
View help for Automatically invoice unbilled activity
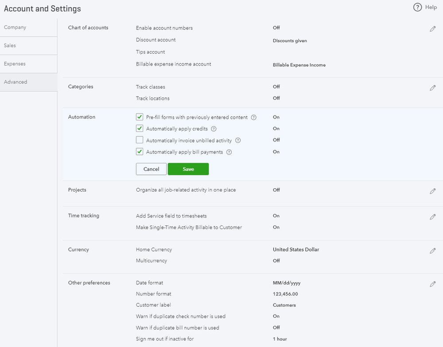point(238,141)
